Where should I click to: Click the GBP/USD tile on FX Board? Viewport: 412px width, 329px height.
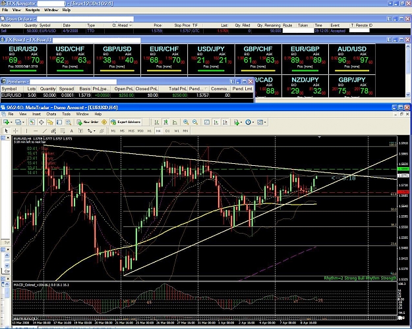pyautogui.click(x=117, y=59)
